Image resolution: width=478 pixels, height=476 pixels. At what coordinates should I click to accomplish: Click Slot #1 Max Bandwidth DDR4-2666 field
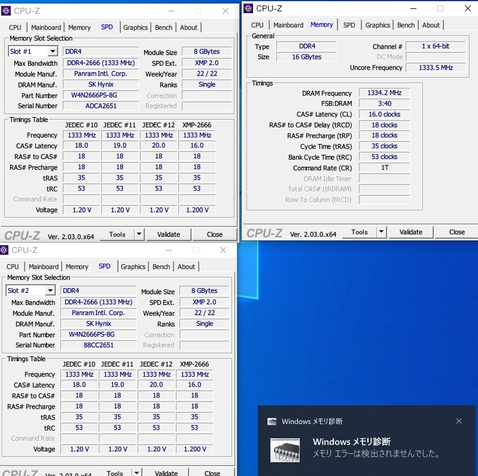click(x=101, y=63)
